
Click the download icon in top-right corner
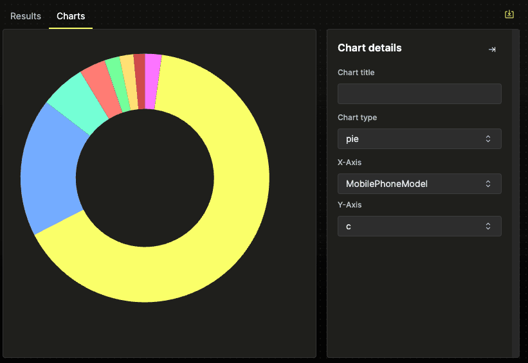[509, 14]
